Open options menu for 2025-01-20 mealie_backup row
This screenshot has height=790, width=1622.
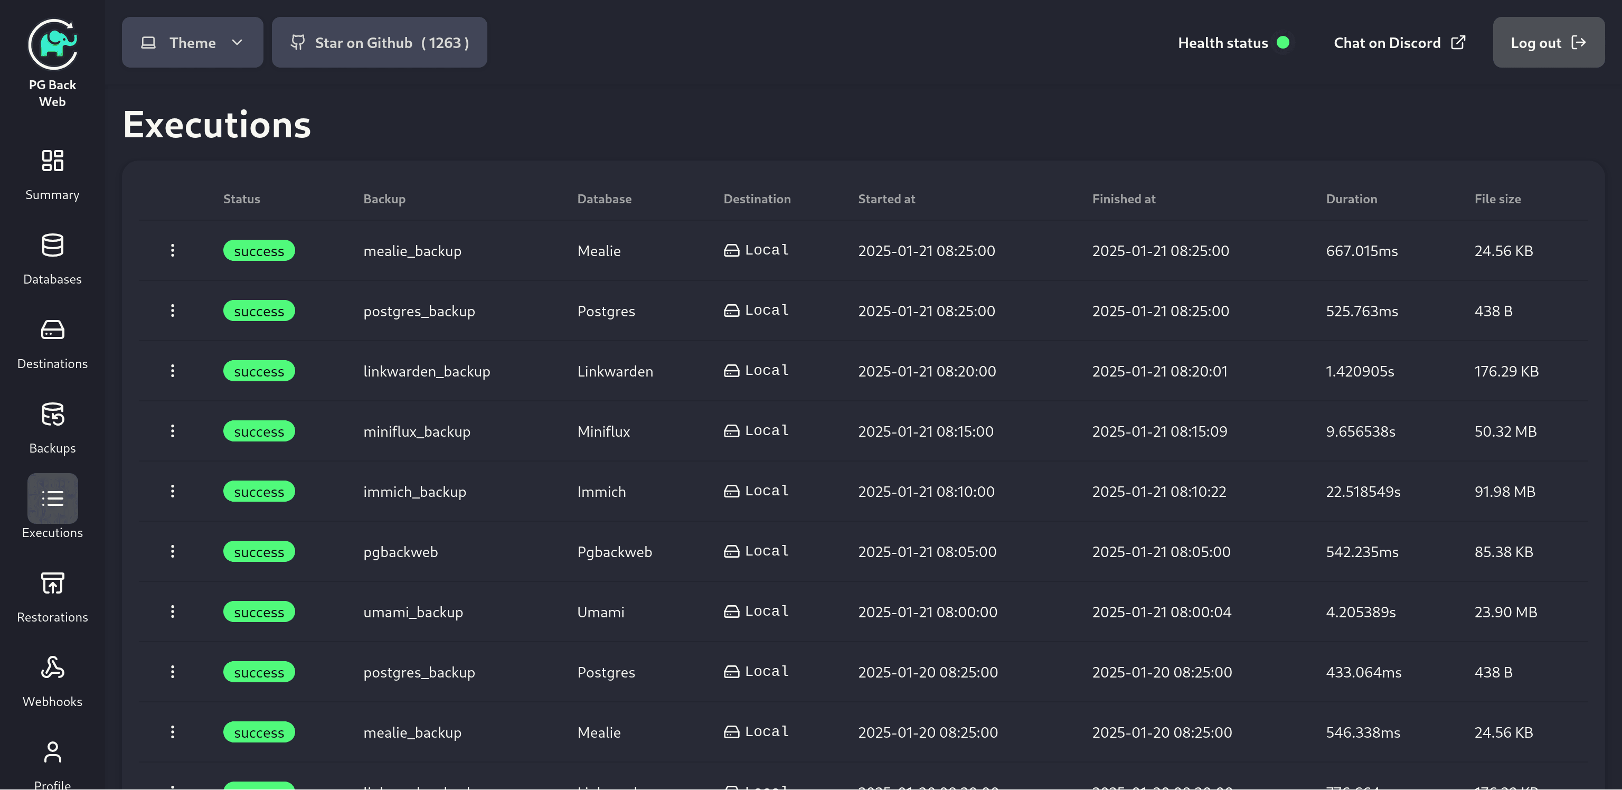point(173,731)
